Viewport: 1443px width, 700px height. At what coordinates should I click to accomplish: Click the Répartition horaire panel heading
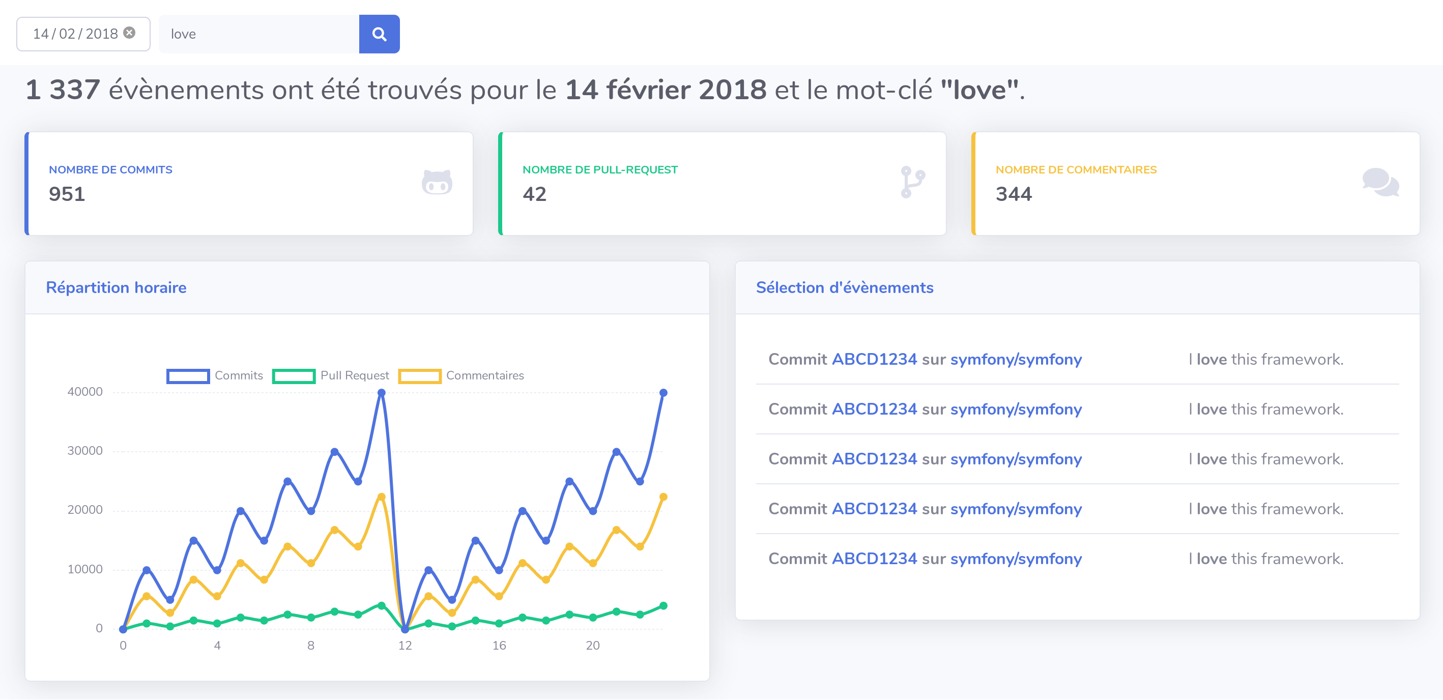coord(116,288)
